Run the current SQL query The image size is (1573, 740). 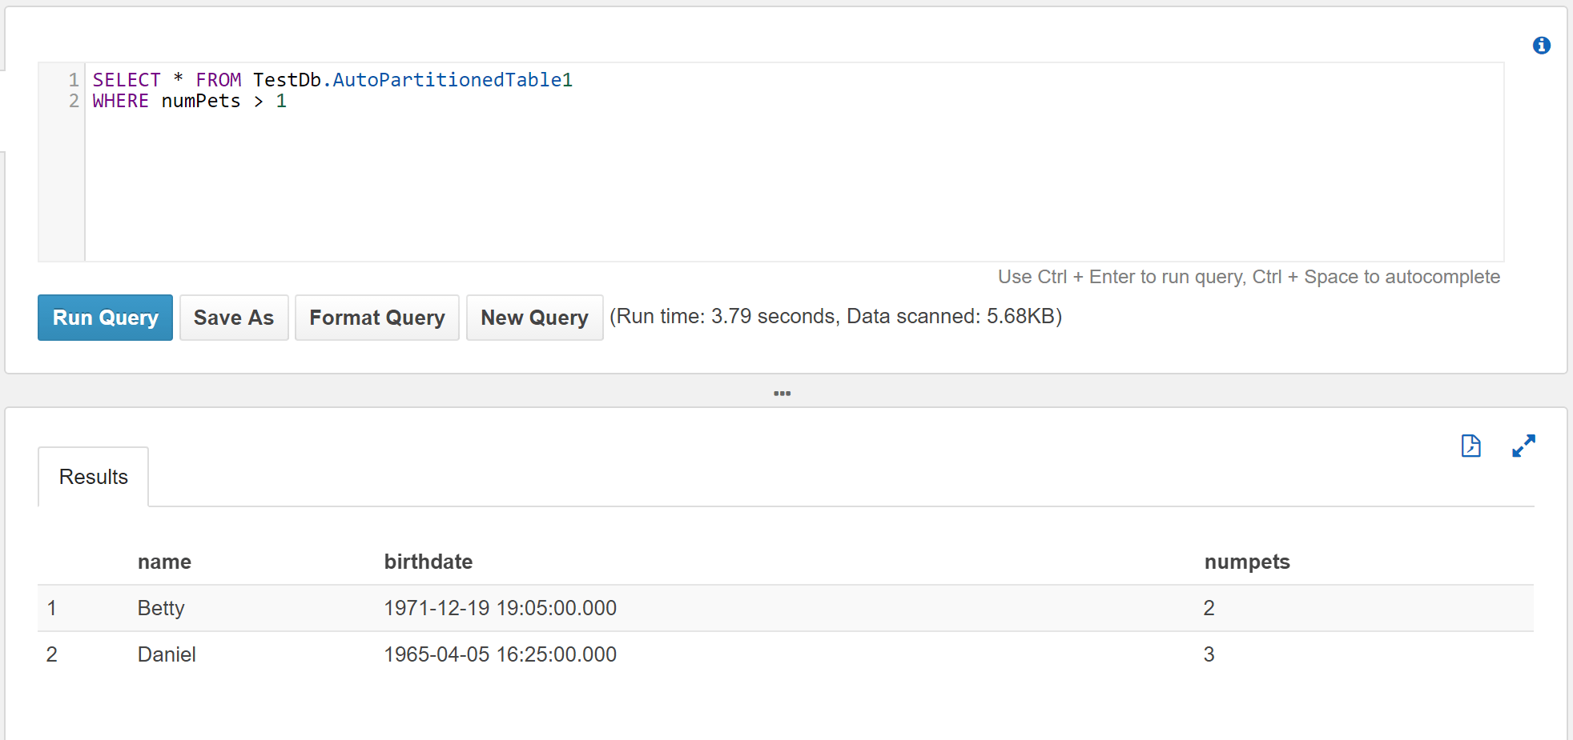pos(104,318)
